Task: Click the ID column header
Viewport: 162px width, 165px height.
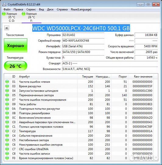Action: coord(14,76)
